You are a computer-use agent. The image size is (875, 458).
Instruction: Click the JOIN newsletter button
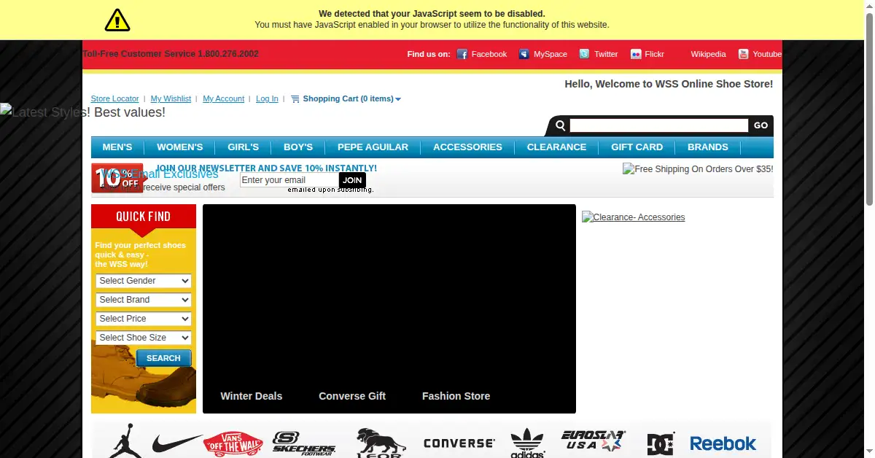[x=352, y=180]
